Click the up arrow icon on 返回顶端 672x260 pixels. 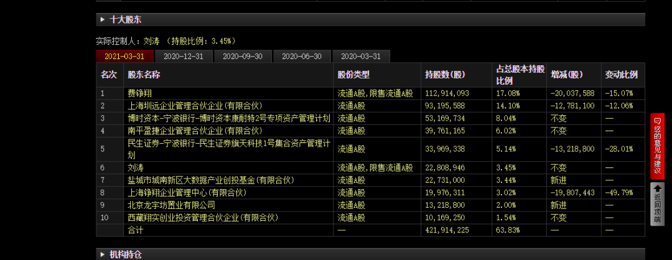pyautogui.click(x=658, y=188)
